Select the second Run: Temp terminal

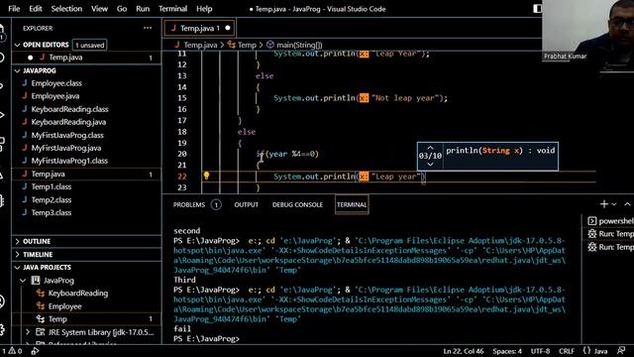coord(610,247)
